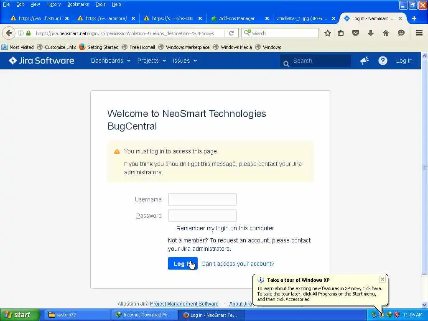This screenshot has width=428, height=321.
Task: Open a new tab with the plus button
Action: click(414, 18)
